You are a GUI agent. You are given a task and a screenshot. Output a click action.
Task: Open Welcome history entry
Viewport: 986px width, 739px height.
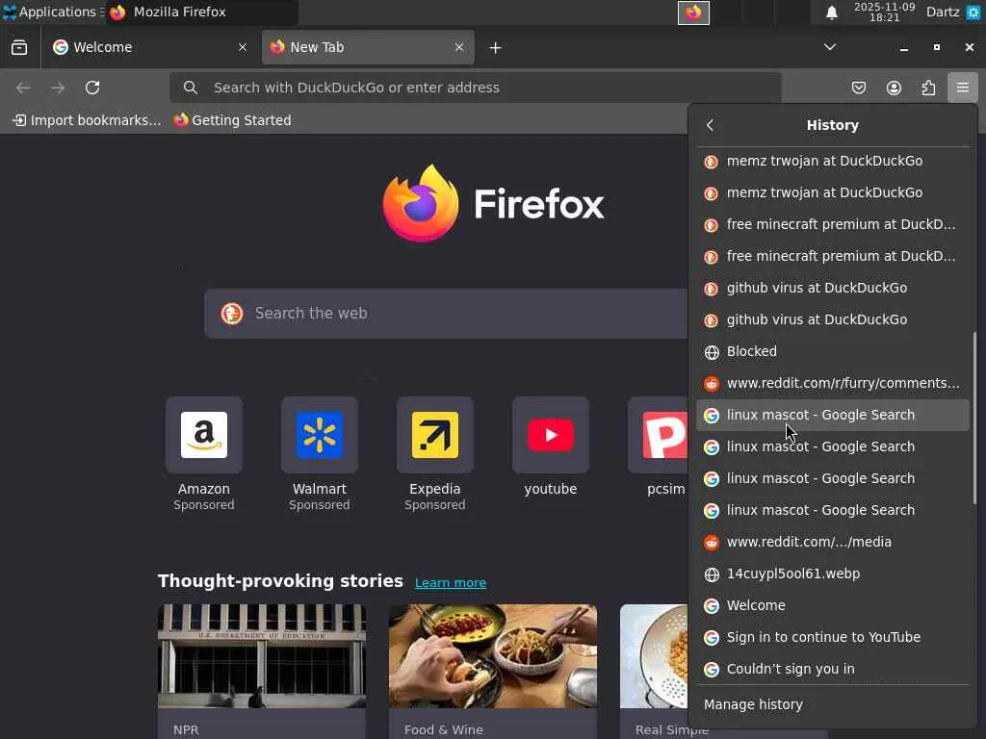click(833, 605)
